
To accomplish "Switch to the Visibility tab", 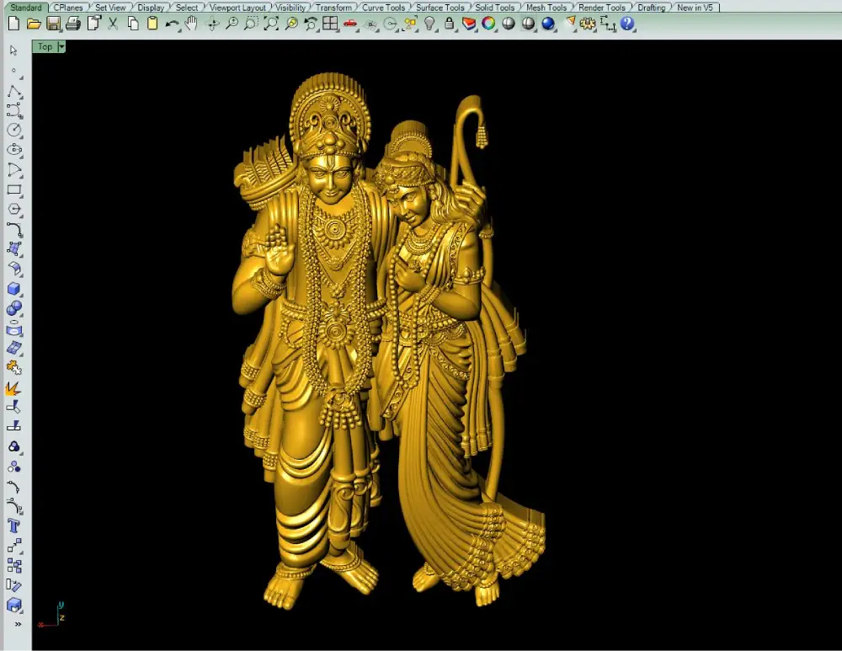I will click(290, 8).
